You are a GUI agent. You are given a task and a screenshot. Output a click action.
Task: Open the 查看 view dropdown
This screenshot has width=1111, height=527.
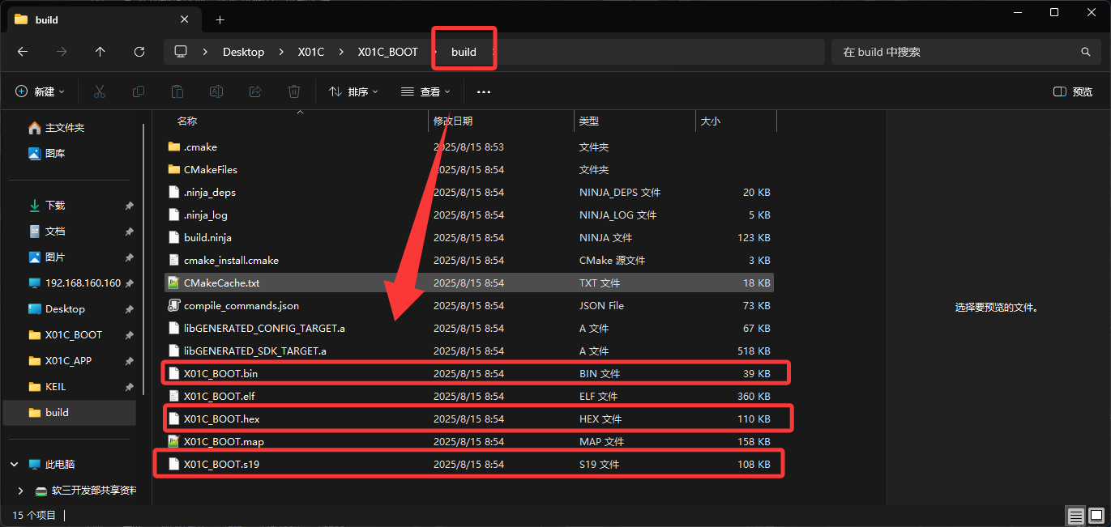tap(425, 92)
